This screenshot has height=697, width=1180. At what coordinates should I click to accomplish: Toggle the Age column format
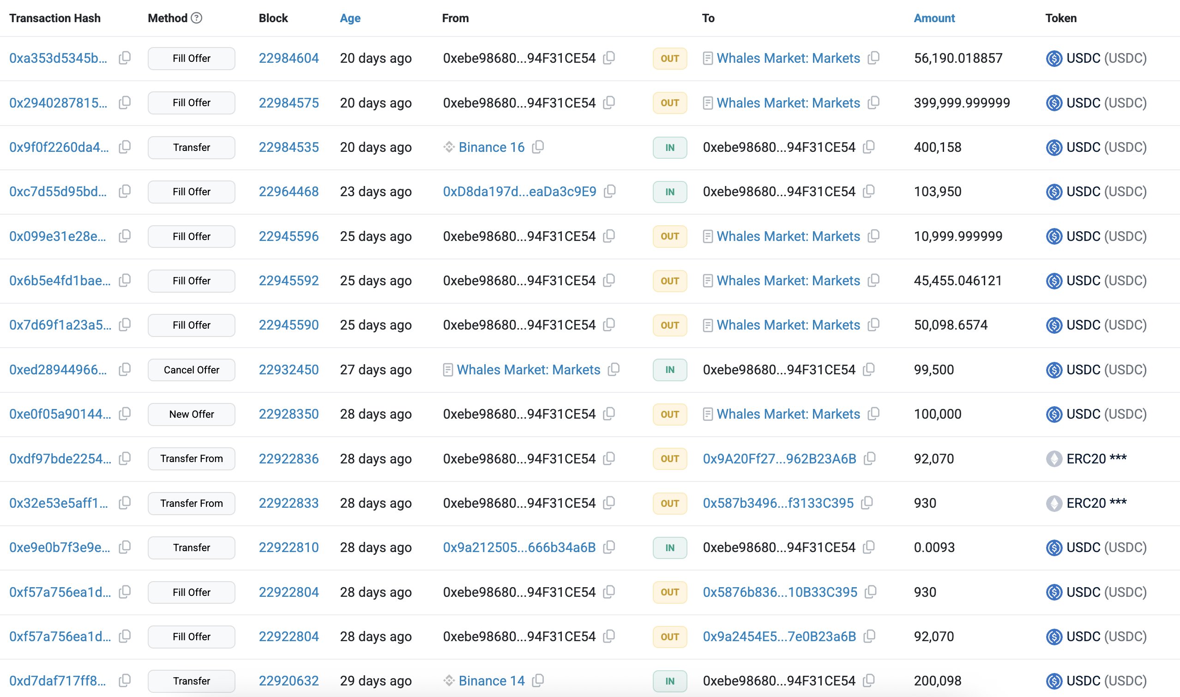(350, 18)
